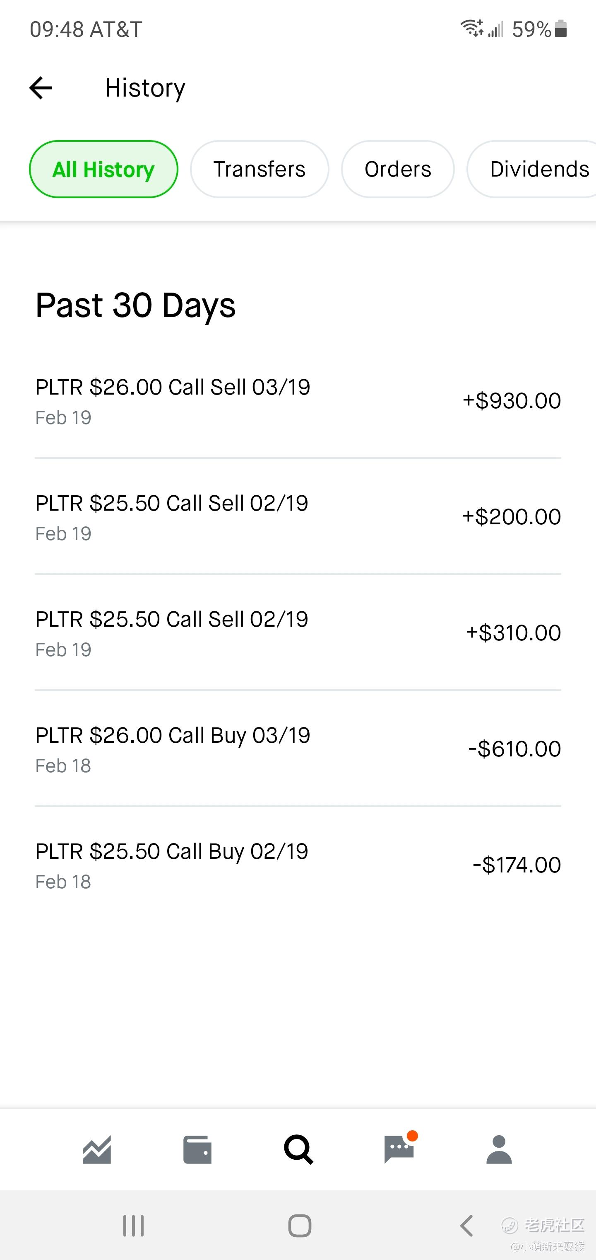Image resolution: width=596 pixels, height=1260 pixels.
Task: Tap the -$174.00 amount
Action: [x=517, y=865]
